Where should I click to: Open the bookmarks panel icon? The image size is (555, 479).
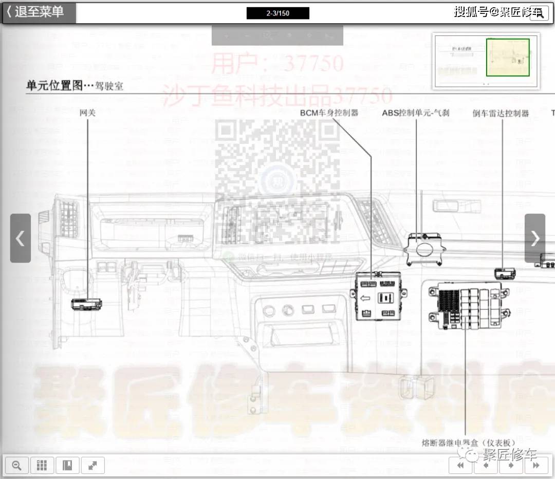tap(67, 466)
